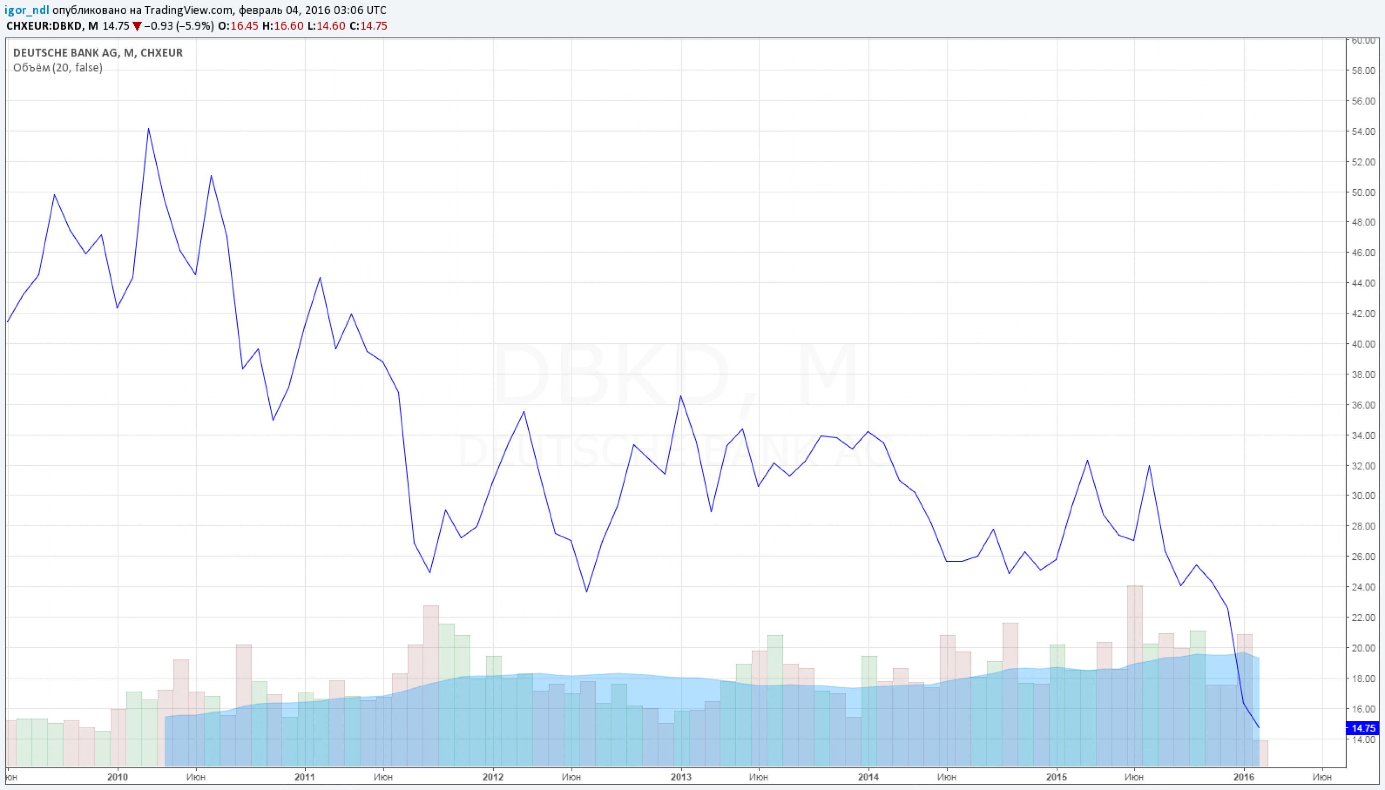Click the 24.00 price scale label

[x=1363, y=586]
